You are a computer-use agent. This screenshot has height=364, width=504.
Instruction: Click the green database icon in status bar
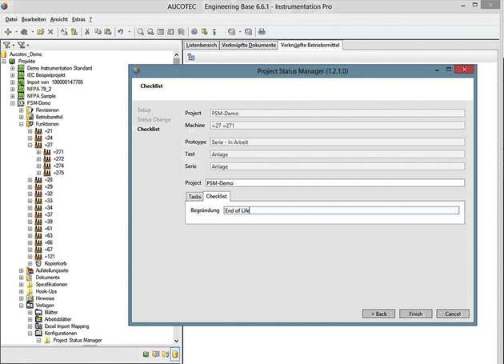coord(146,354)
